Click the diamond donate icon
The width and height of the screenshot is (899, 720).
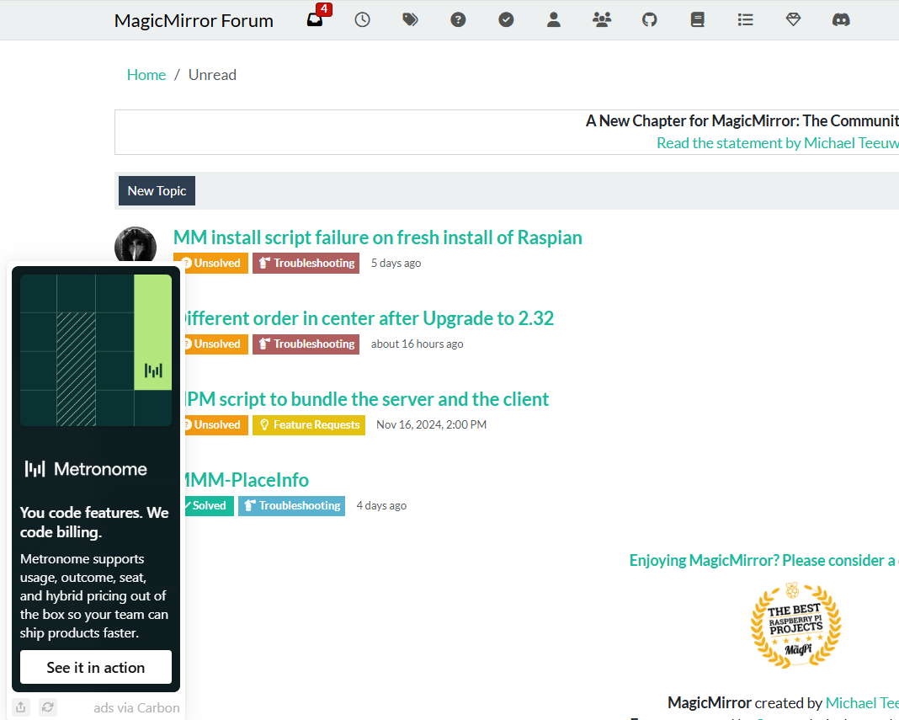(793, 20)
